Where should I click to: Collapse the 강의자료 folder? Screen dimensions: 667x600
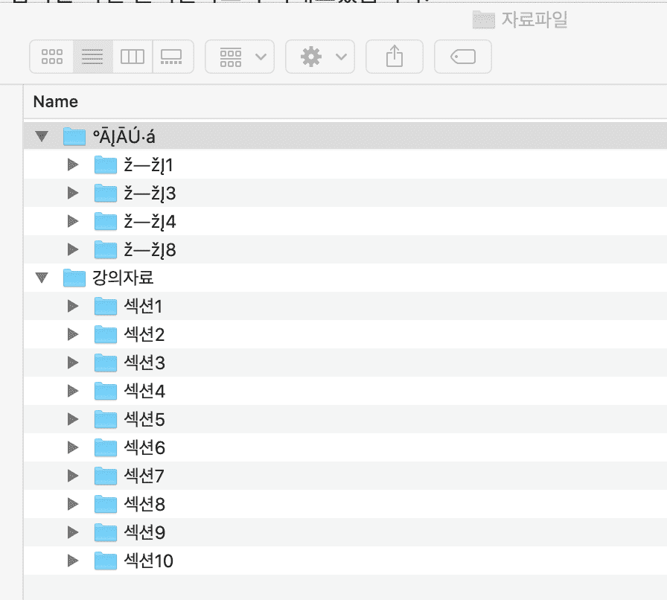pyautogui.click(x=42, y=278)
